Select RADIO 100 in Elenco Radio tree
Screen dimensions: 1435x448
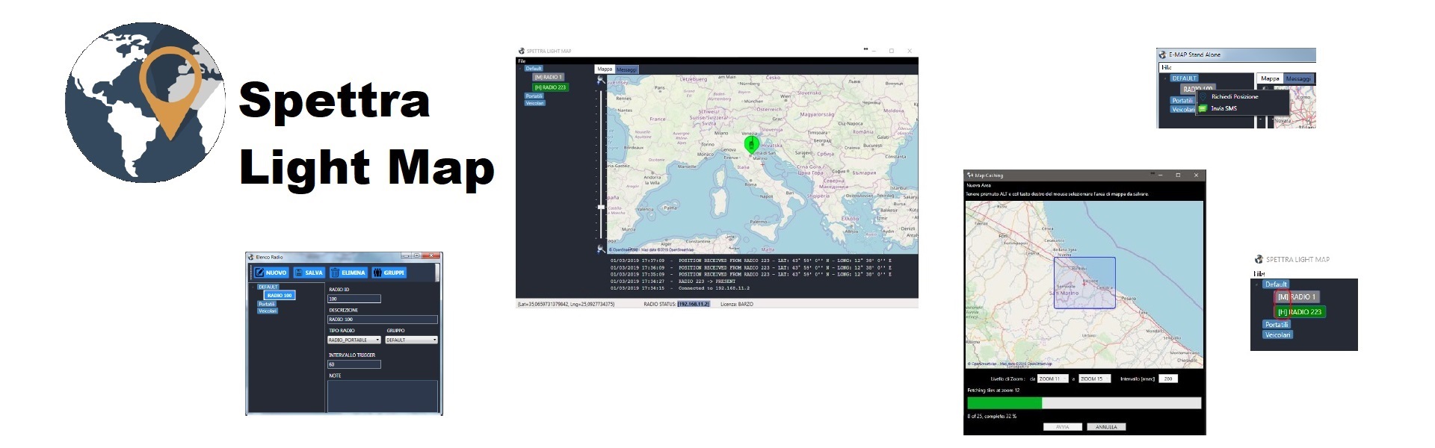point(280,295)
